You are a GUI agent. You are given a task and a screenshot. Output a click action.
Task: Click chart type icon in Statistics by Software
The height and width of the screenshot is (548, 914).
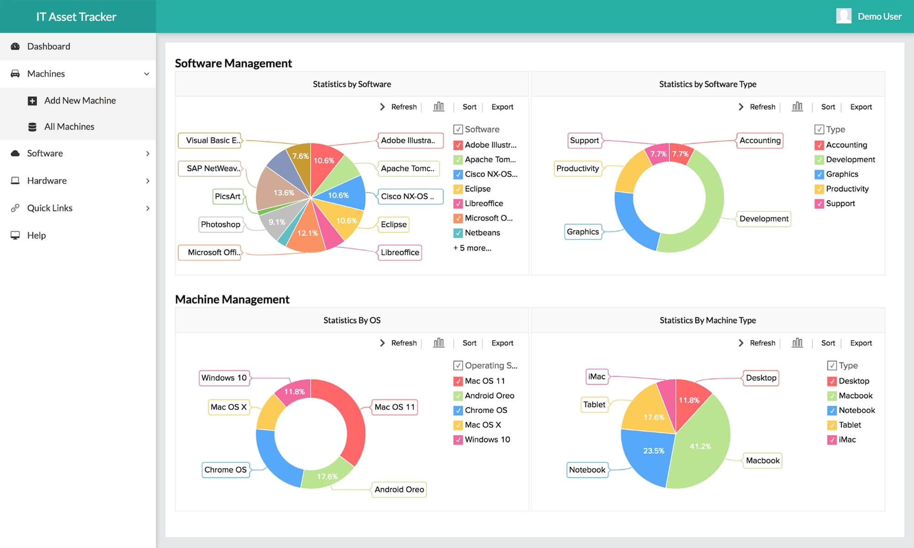[x=438, y=106]
